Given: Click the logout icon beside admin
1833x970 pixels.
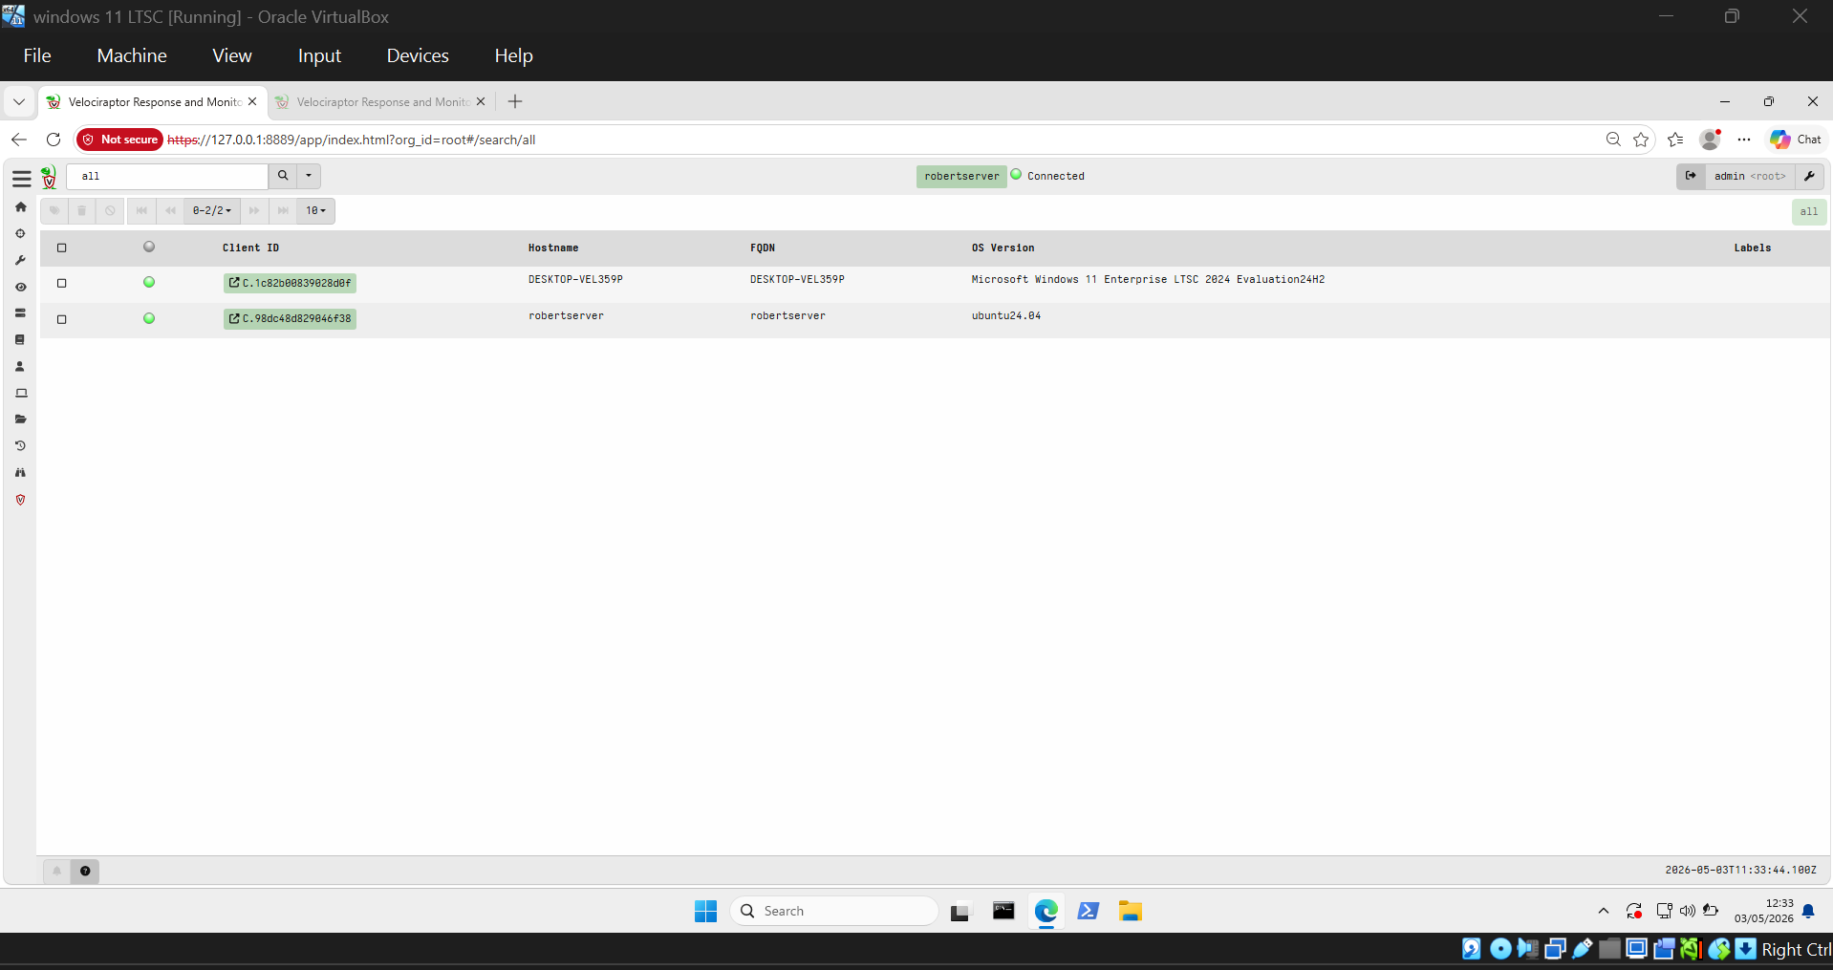Looking at the screenshot, I should tap(1691, 176).
